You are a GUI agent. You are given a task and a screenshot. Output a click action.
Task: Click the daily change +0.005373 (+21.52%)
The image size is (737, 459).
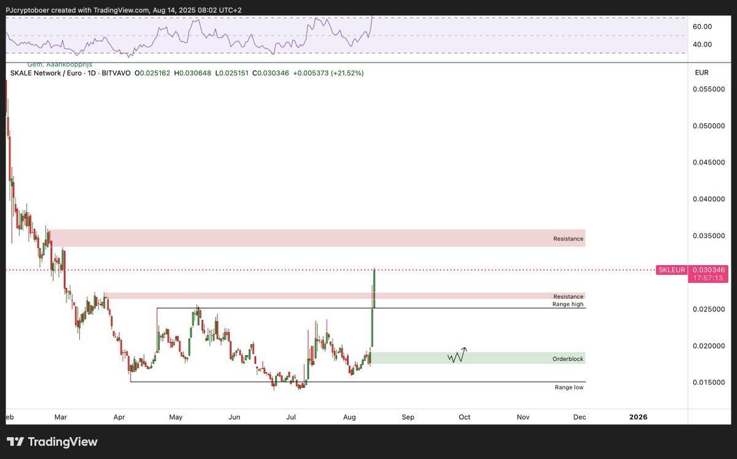(329, 73)
